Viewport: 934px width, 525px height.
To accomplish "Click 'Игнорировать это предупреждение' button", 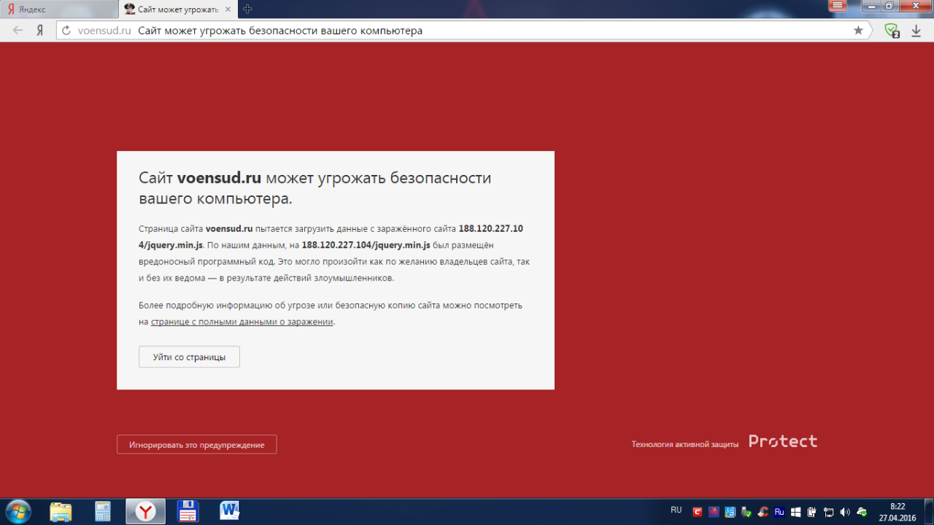I will (196, 445).
